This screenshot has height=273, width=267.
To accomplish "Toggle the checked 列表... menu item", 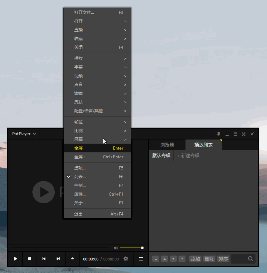I will [x=97, y=177].
